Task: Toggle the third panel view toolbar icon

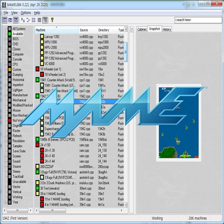Action: (x=16, y=20)
